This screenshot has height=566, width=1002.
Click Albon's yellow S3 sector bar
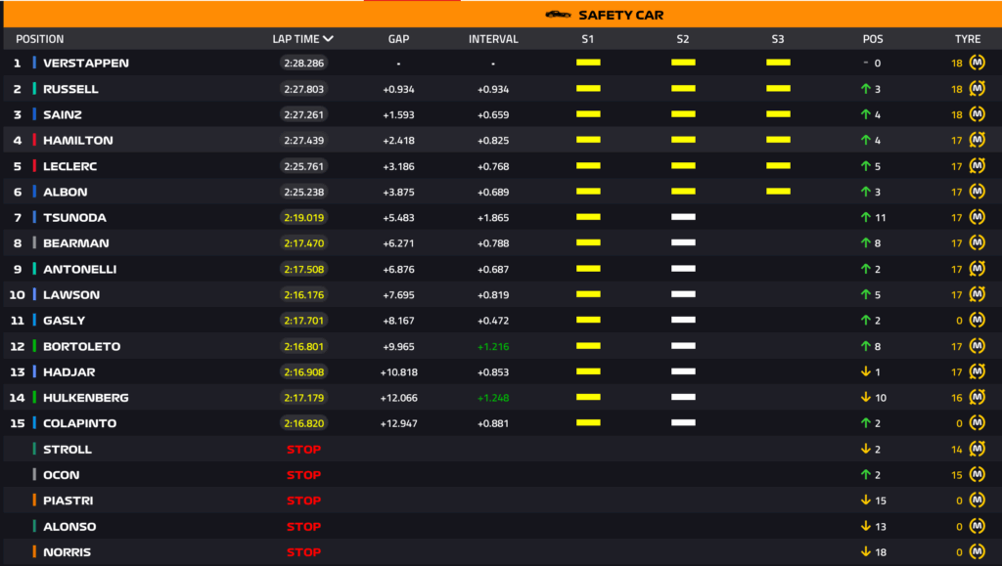[x=778, y=192]
